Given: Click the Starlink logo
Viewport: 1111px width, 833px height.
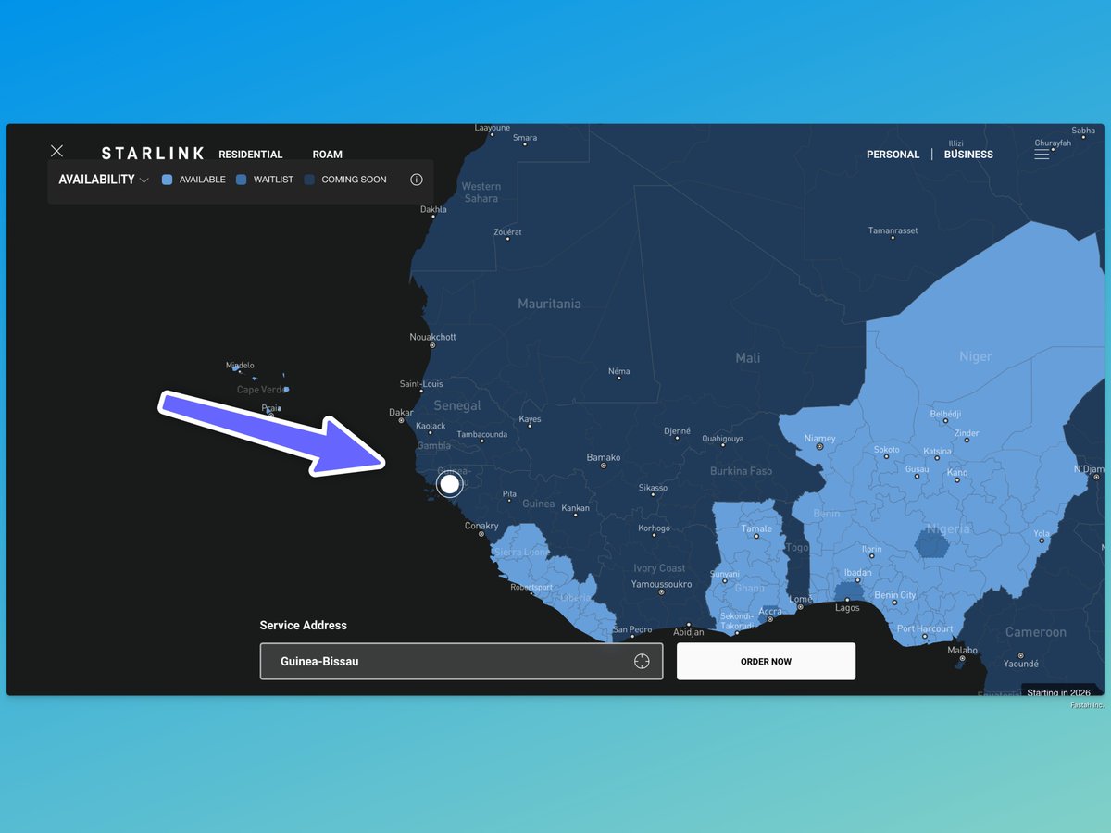Looking at the screenshot, I should tap(153, 154).
